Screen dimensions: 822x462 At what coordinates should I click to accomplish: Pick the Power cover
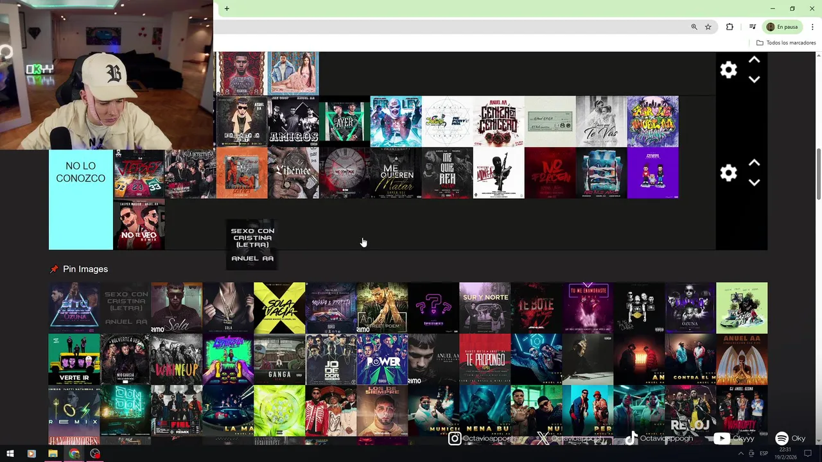382,359
